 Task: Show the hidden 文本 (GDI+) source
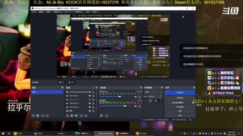pos(90,99)
